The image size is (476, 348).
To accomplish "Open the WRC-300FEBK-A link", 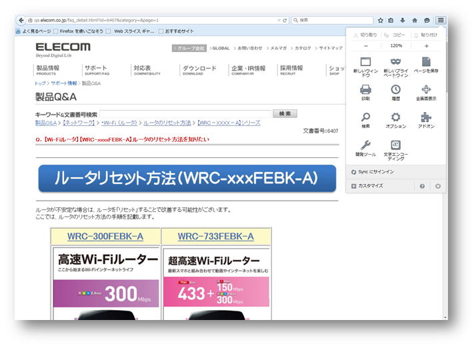I will pyautogui.click(x=105, y=236).
